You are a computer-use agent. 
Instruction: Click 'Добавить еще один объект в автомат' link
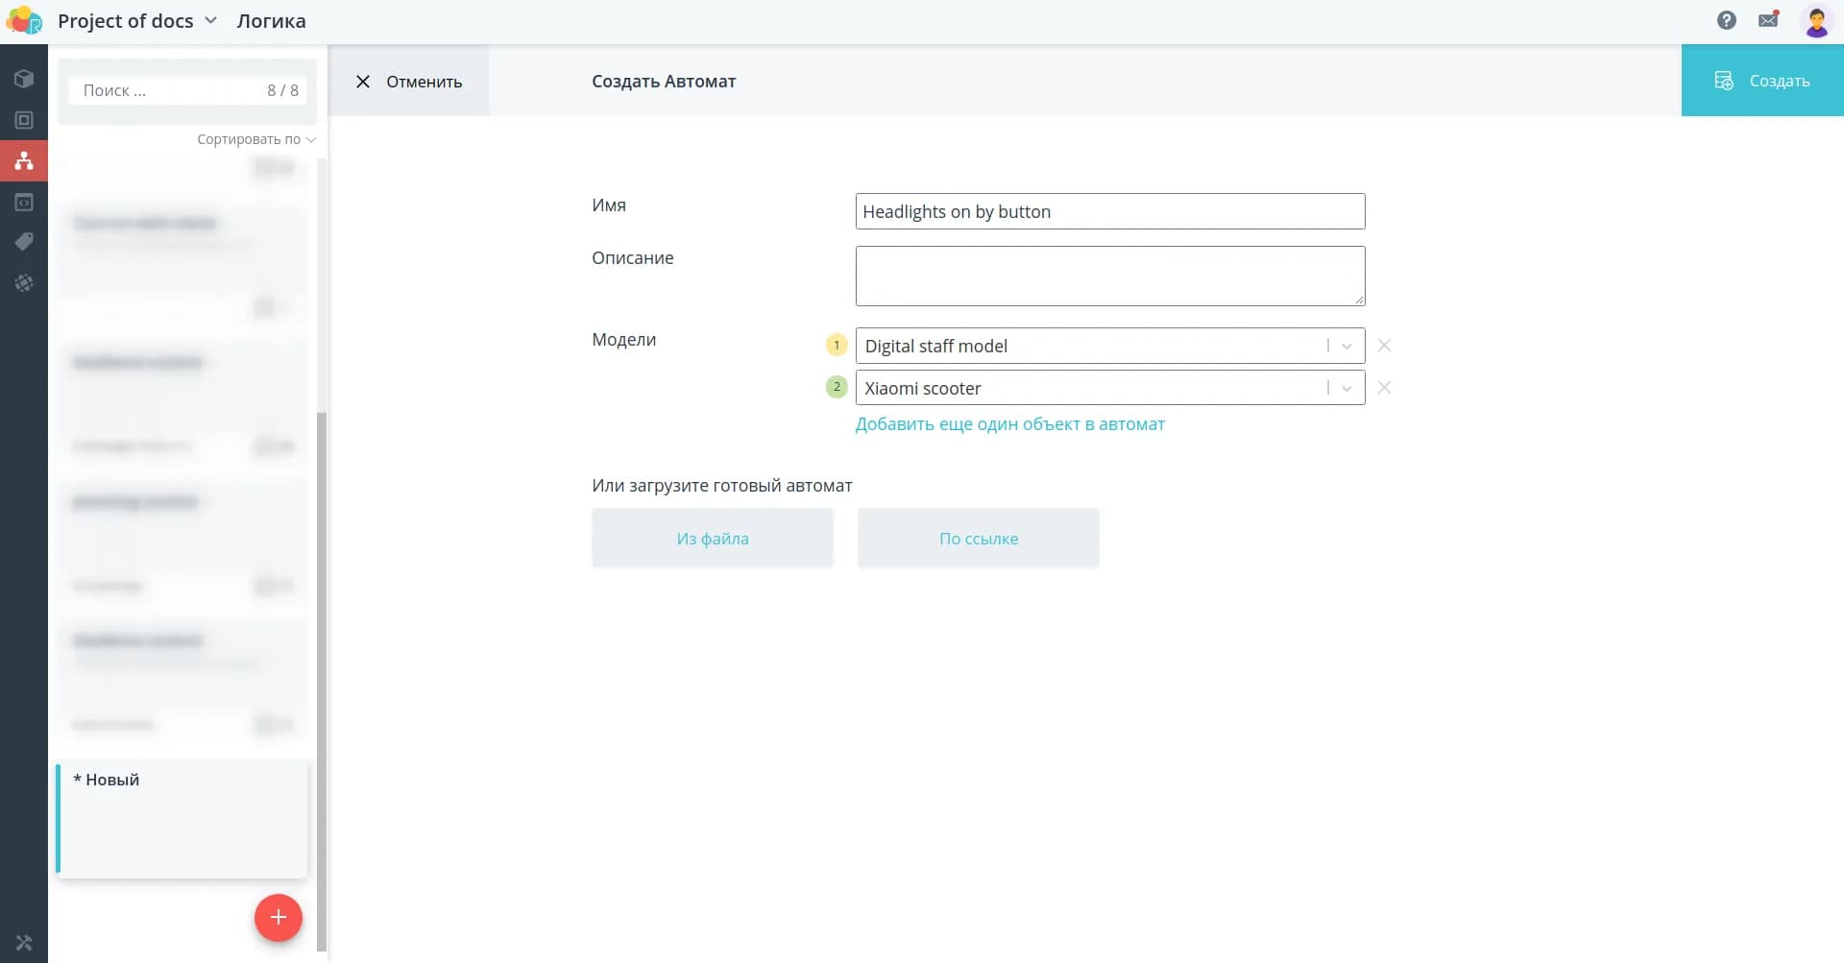pyautogui.click(x=1009, y=424)
